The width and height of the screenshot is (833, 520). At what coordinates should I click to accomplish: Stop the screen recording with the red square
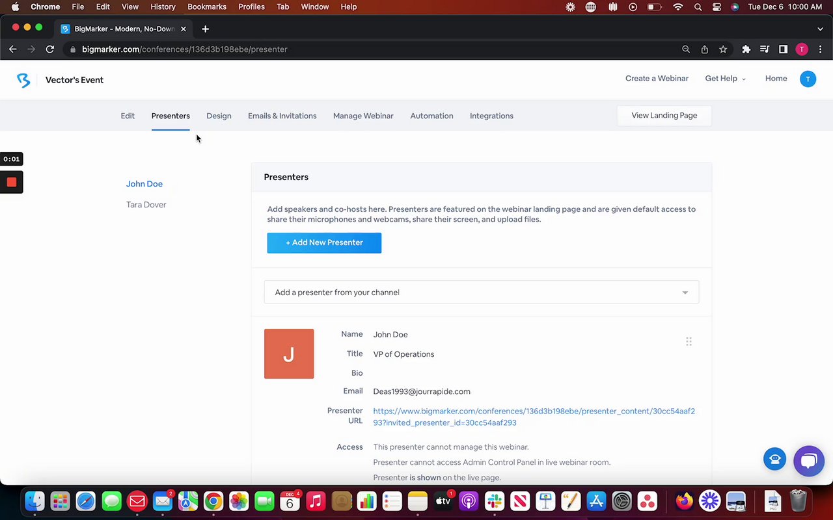[x=12, y=183]
